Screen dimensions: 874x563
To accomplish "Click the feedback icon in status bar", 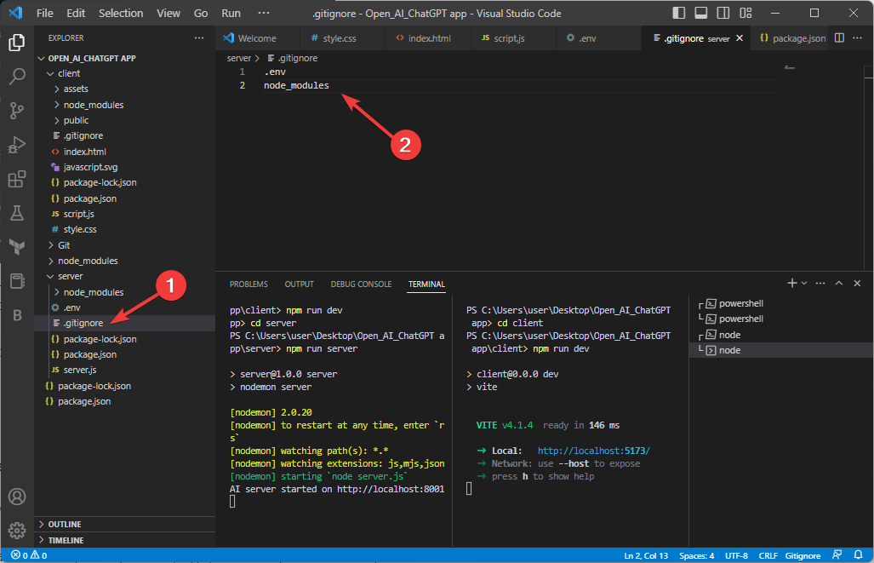I will (837, 555).
